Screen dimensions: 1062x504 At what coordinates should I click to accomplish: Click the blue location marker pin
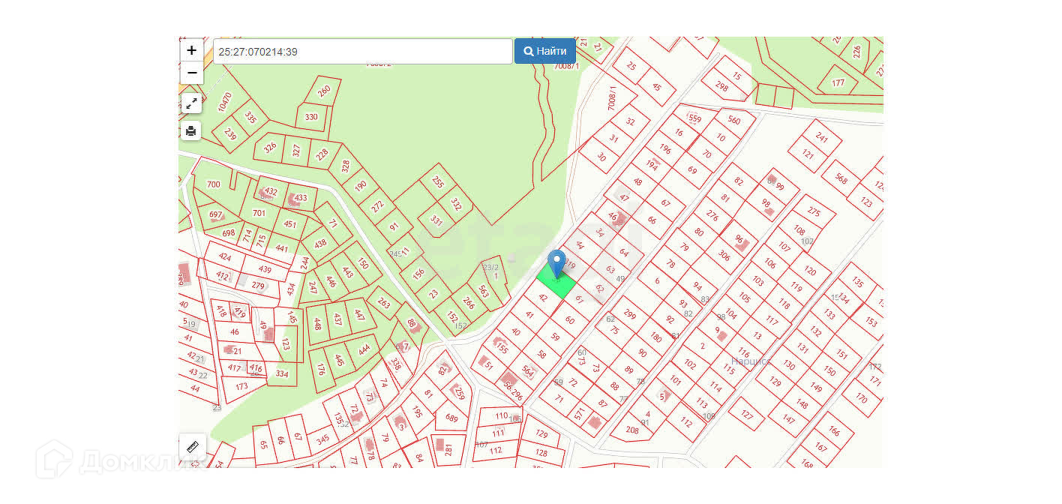556,264
